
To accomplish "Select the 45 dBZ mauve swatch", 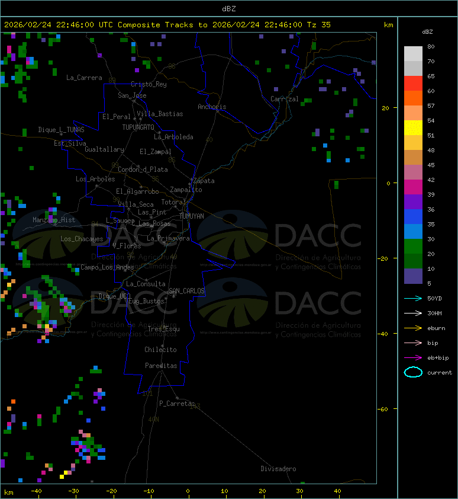I will click(x=413, y=172).
